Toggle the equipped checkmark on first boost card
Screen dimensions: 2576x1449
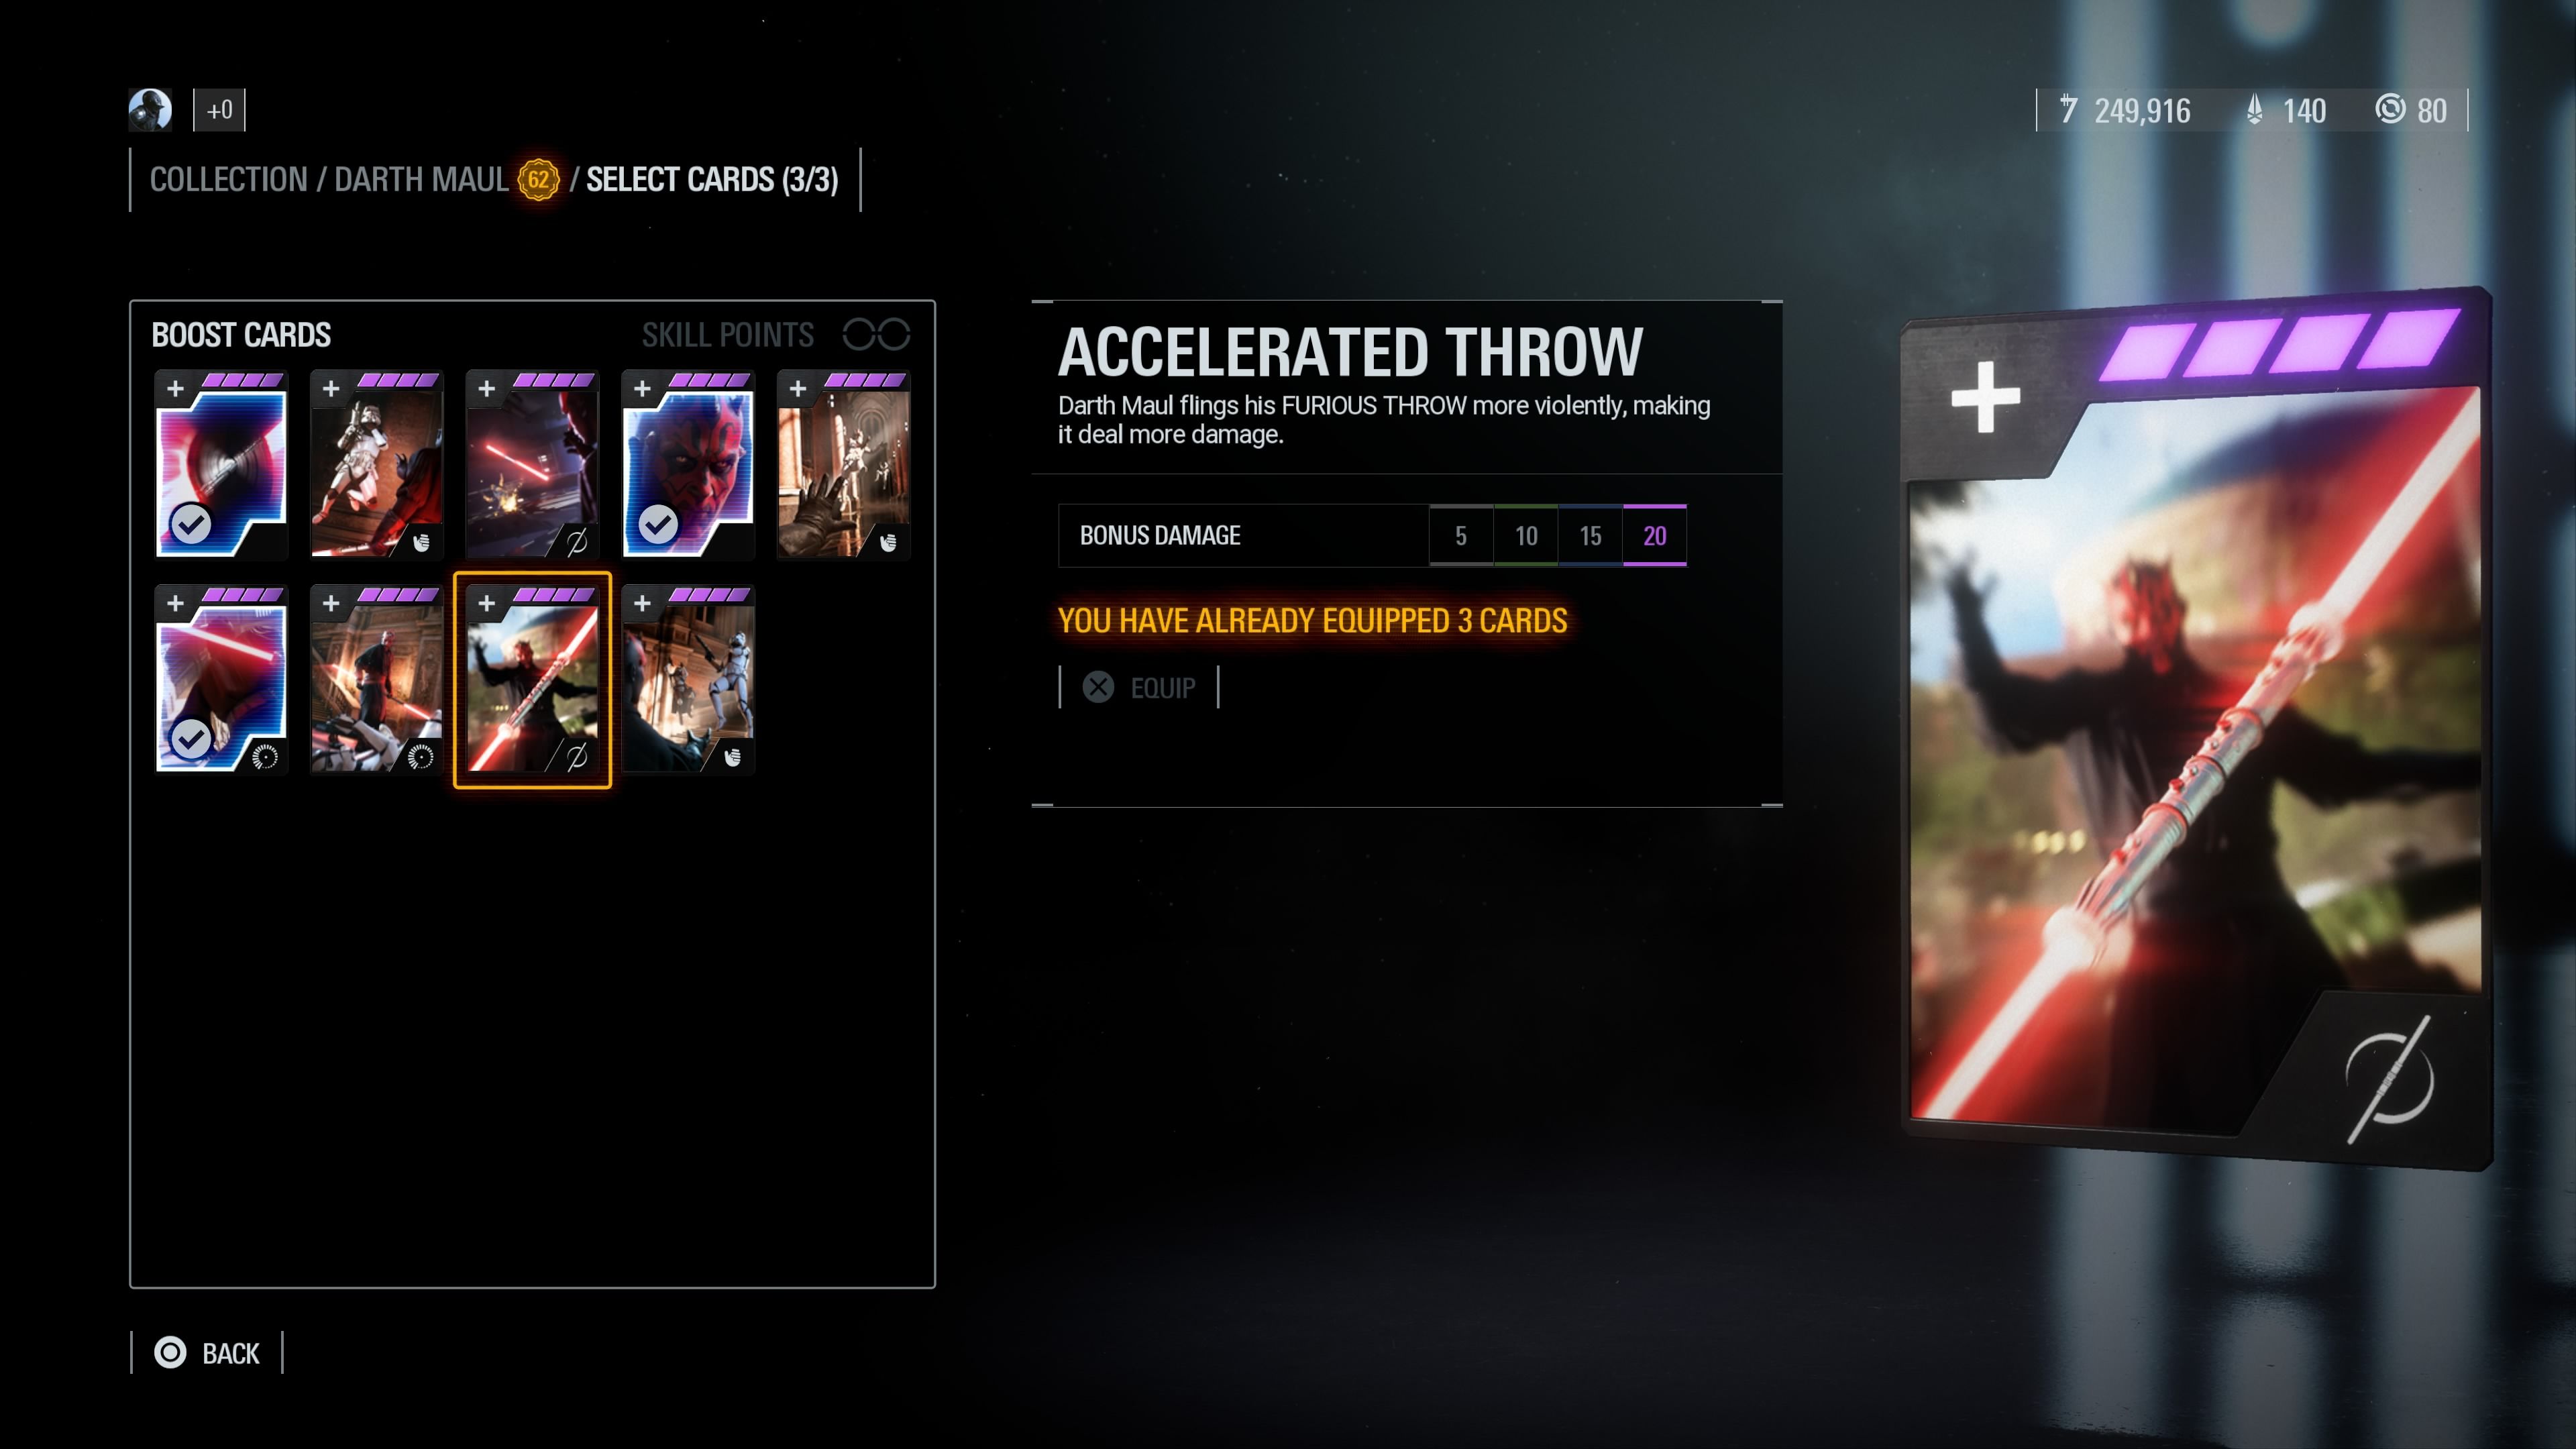191,523
